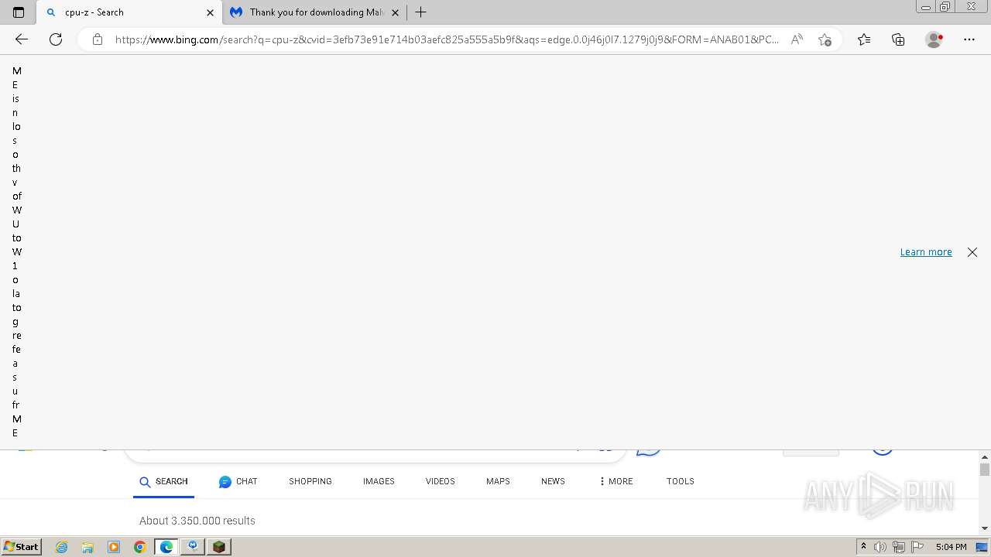Launch Google Chrome from taskbar
The image size is (991, 557).
(140, 547)
